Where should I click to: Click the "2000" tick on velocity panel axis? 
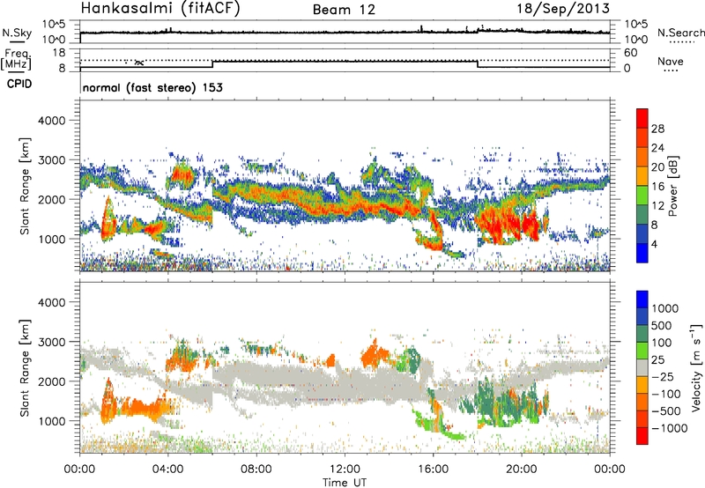(51, 381)
